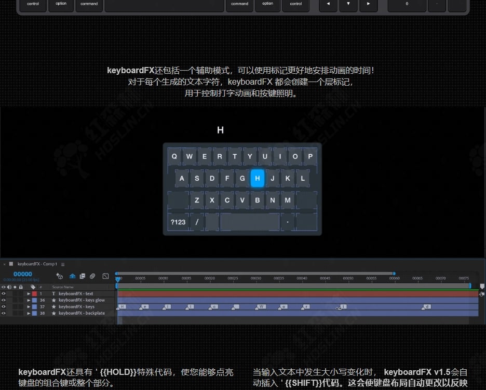Open the timeline panel menu icon

pos(63,264)
